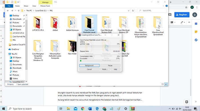Switch to the Share ribbon tab
This screenshot has width=200, height=111.
[x=26, y=6]
